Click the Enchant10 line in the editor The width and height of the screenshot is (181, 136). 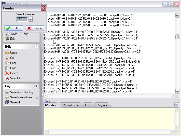93,58
